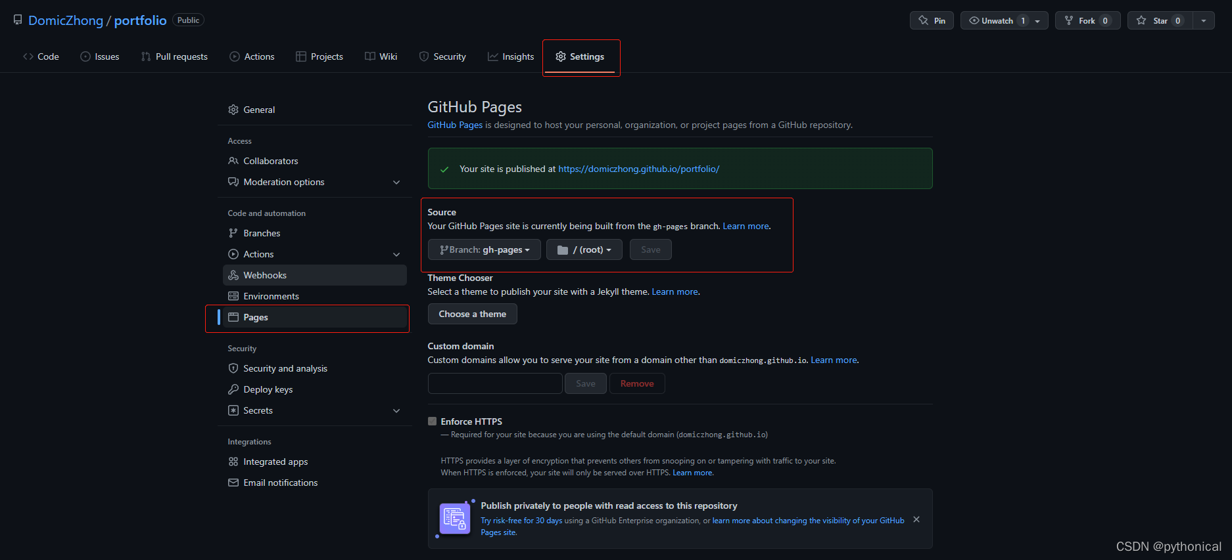Dismiss the Publish privately banner
Screen dimensions: 1232x560
click(x=916, y=519)
